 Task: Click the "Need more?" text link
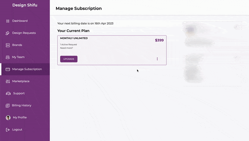[x=67, y=48]
